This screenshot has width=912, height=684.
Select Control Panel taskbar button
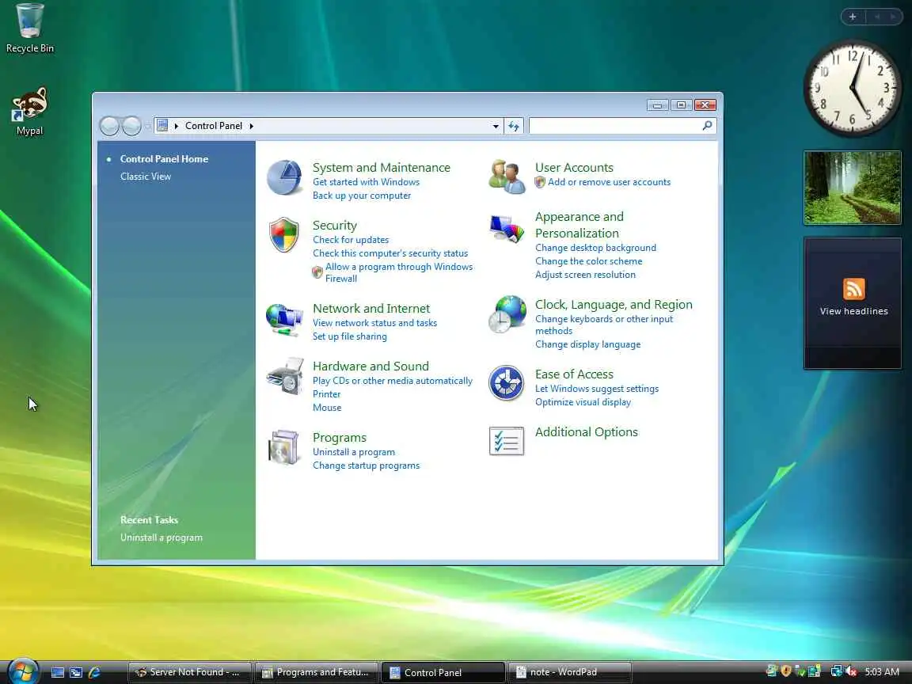[443, 672]
